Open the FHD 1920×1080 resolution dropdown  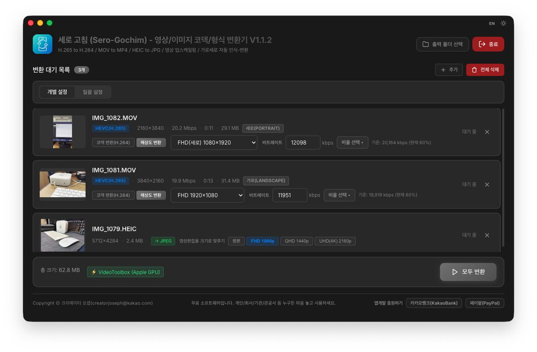click(208, 195)
